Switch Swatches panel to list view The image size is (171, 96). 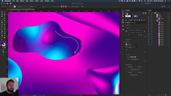pyautogui.click(x=143, y=13)
